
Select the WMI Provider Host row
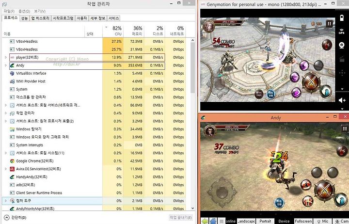click(95, 81)
